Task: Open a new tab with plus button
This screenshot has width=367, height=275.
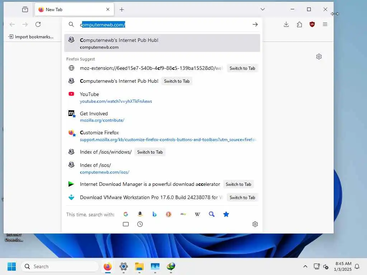Action: point(122,9)
